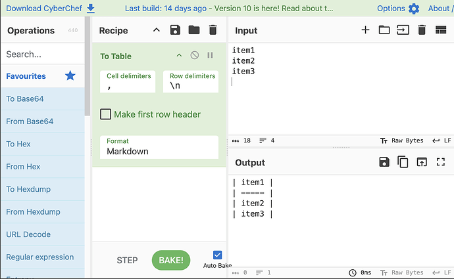Click the Operations count 440
Screen dimensions: 454x279
tap(73, 30)
